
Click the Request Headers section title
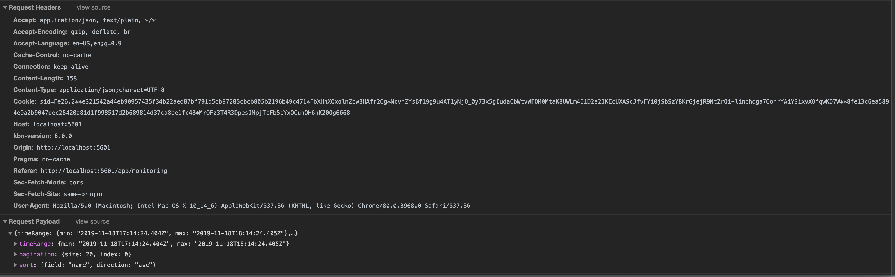(34, 8)
